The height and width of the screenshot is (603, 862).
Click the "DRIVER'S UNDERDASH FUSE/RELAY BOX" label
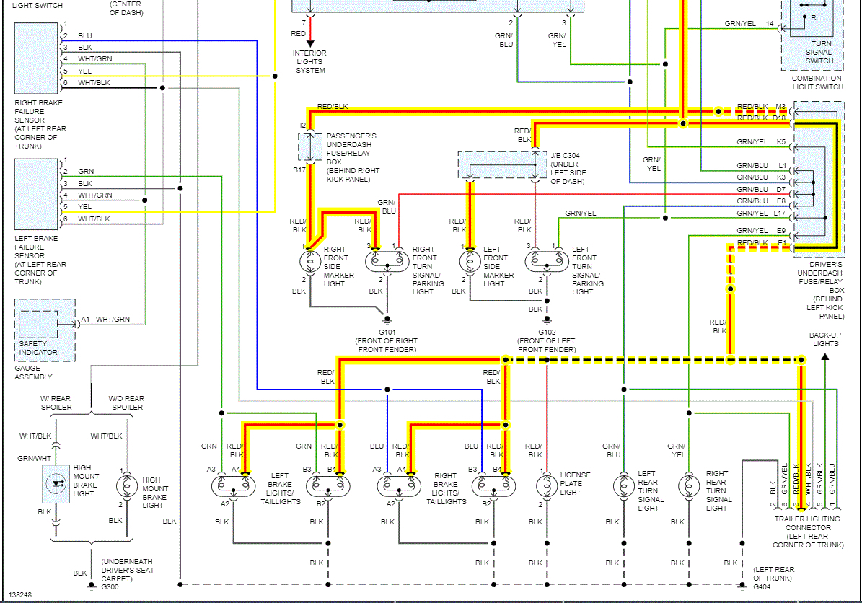[x=820, y=277]
